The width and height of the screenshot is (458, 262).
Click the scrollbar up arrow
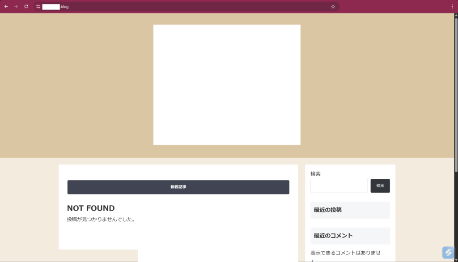pyautogui.click(x=455, y=16)
